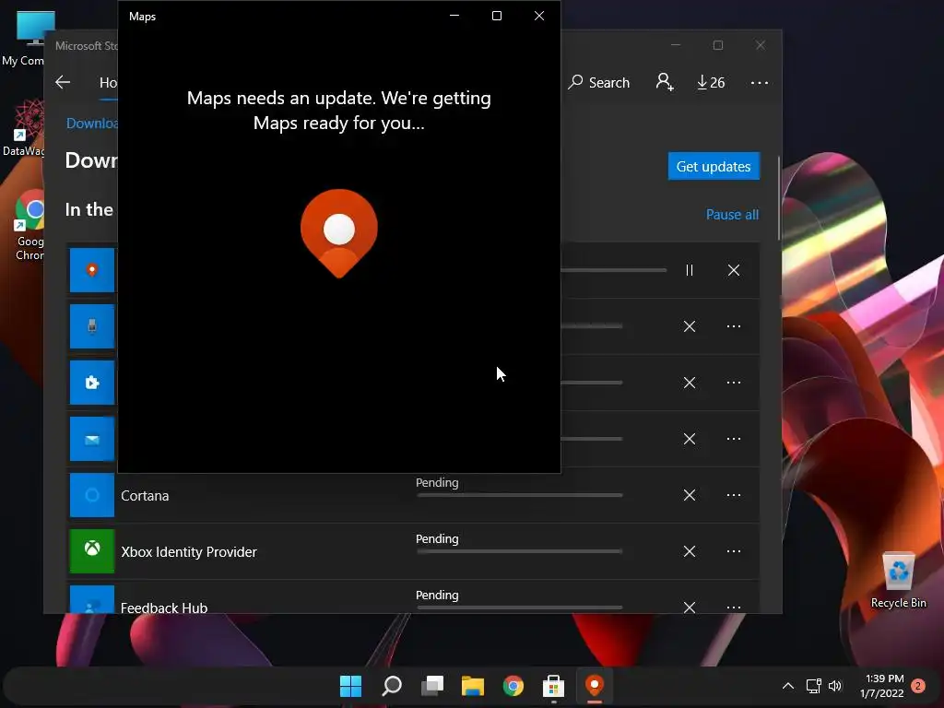Select the Cortana app name
Screen dimensions: 944x708
tap(145, 495)
